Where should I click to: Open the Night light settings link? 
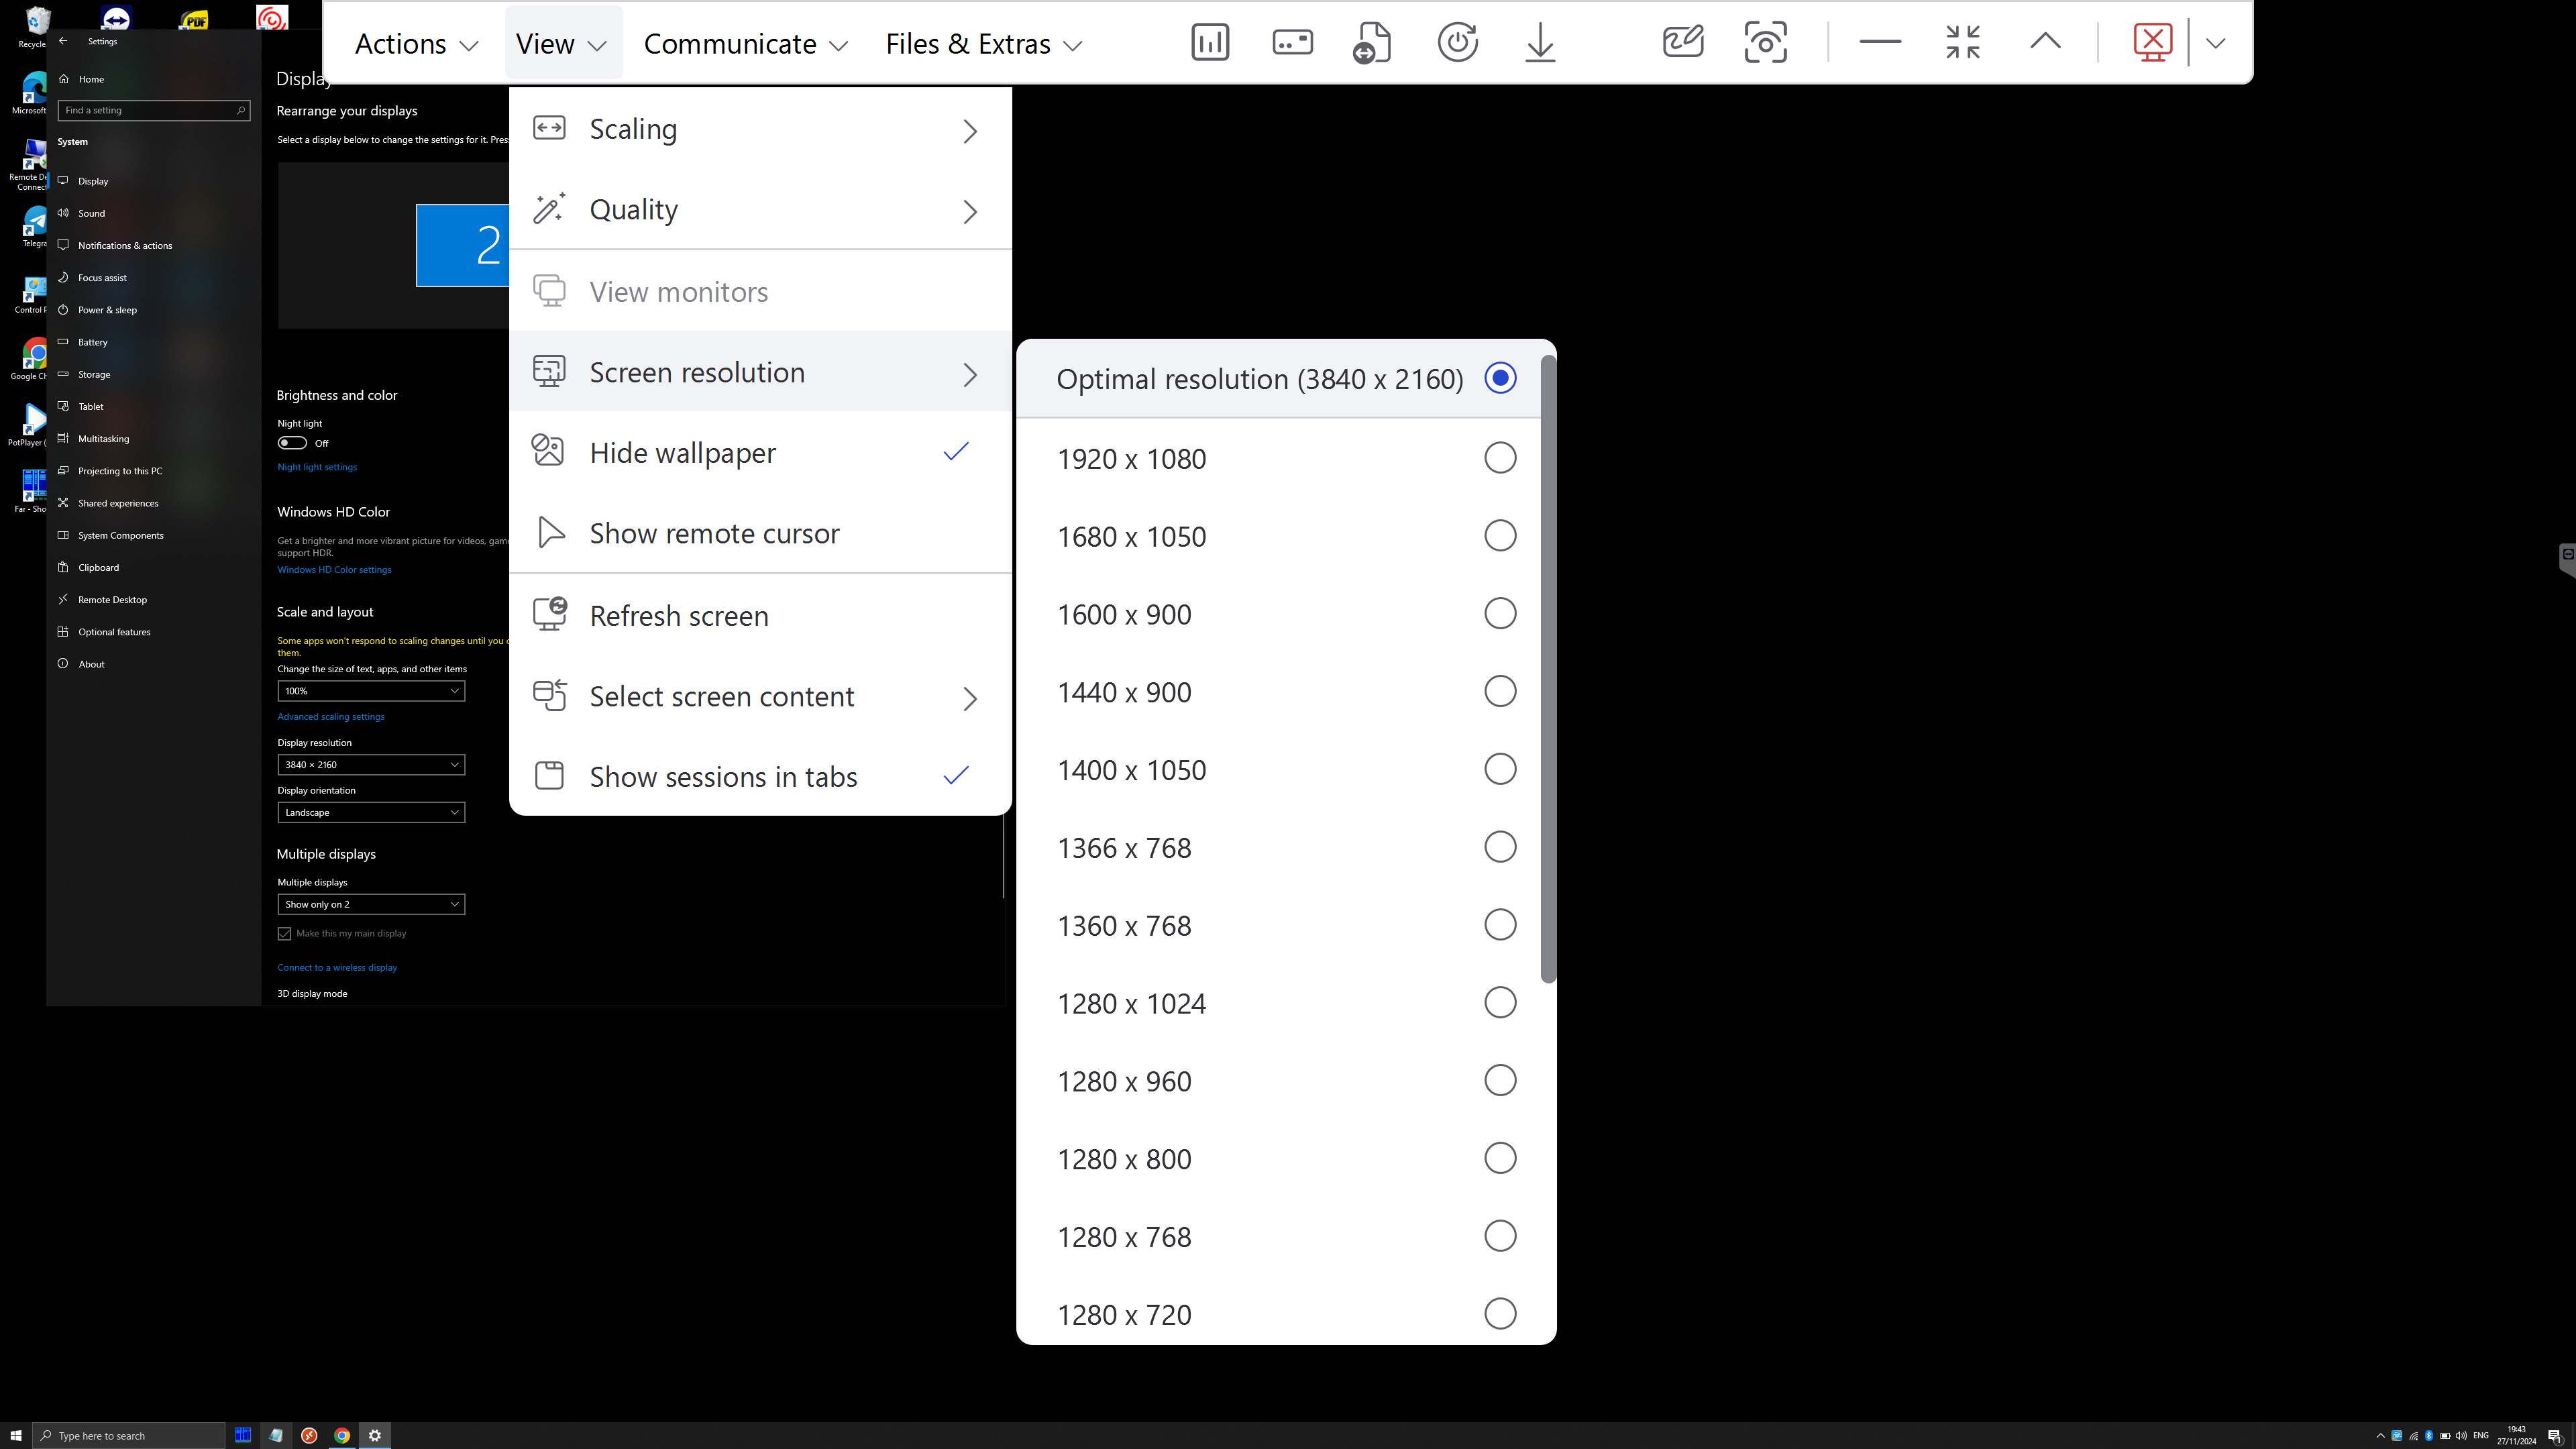click(x=317, y=467)
